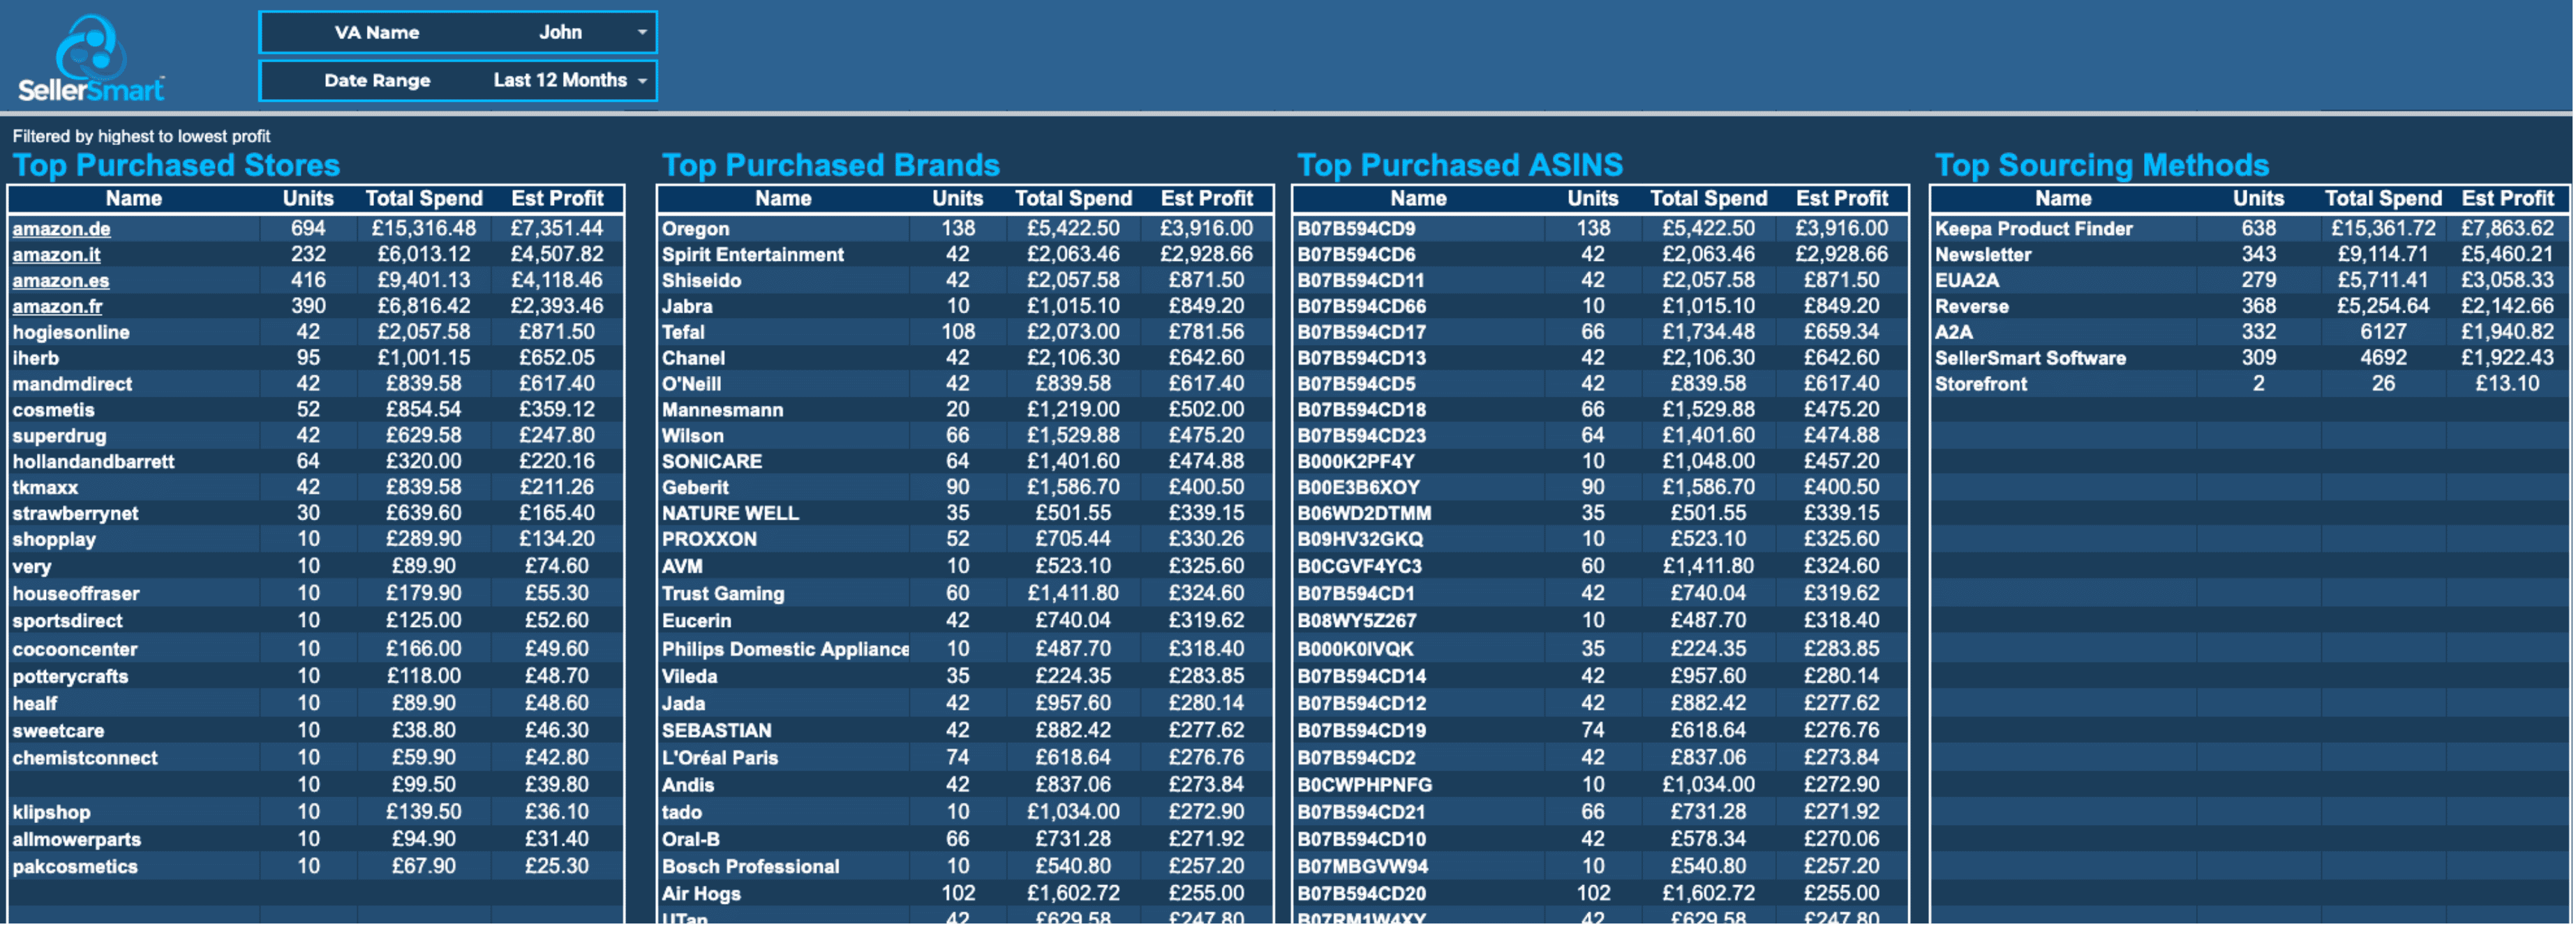2576x927 pixels.
Task: Select ASIN B000K2PF4Y
Action: pyautogui.click(x=1356, y=462)
